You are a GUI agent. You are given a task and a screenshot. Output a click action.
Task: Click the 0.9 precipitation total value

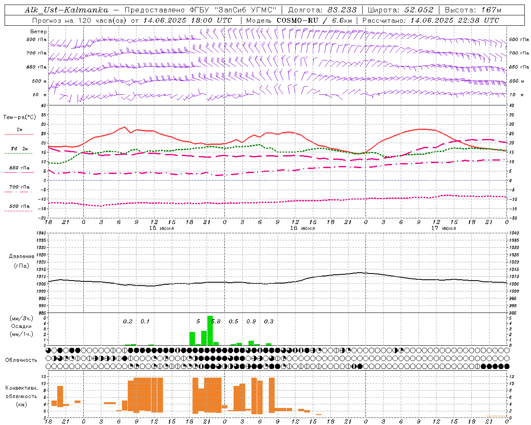251,322
